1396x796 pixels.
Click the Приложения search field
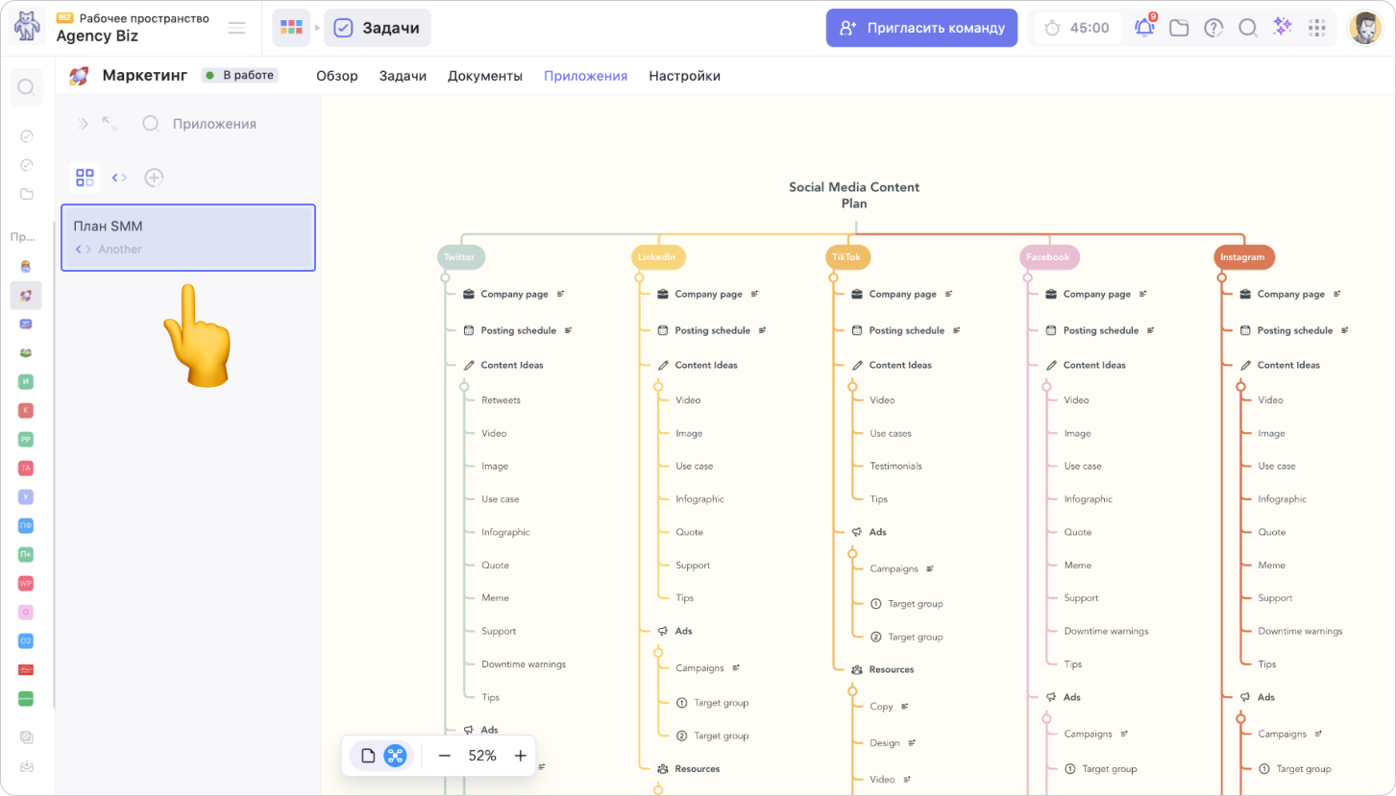tap(213, 124)
